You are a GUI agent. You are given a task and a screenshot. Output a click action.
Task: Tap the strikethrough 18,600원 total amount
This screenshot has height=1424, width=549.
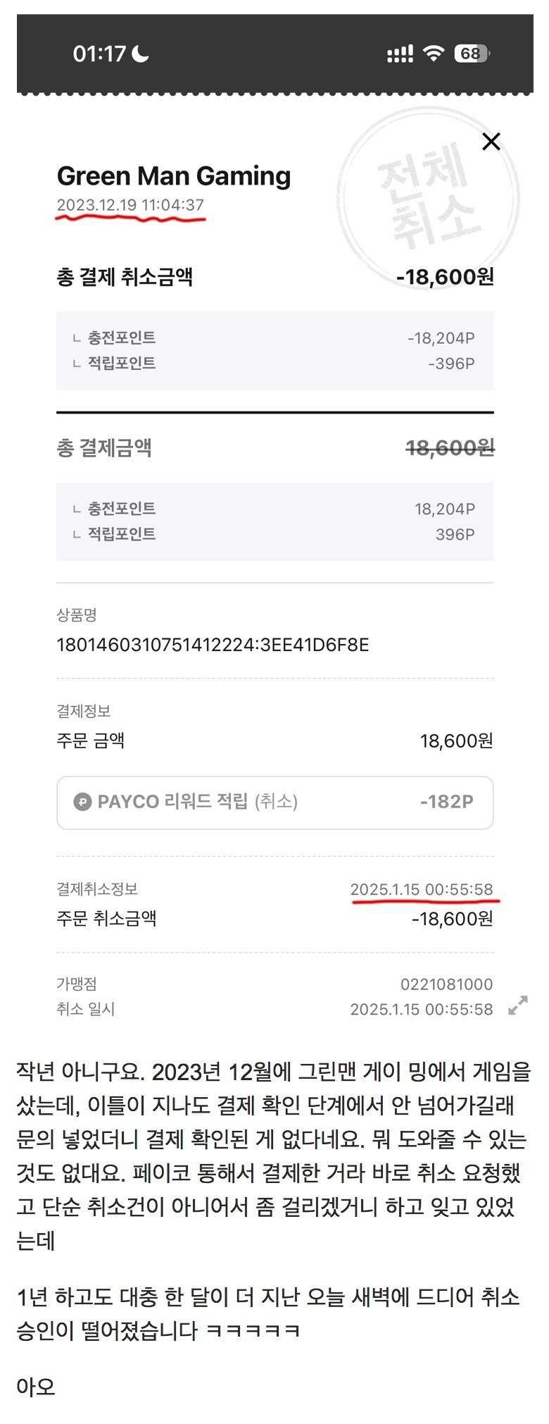click(450, 447)
